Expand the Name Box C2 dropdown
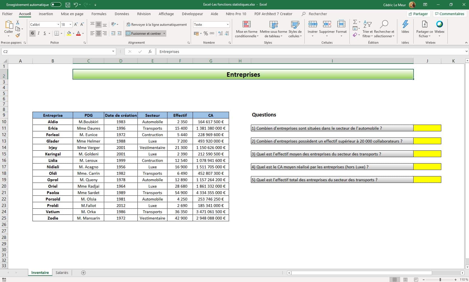 [113, 52]
